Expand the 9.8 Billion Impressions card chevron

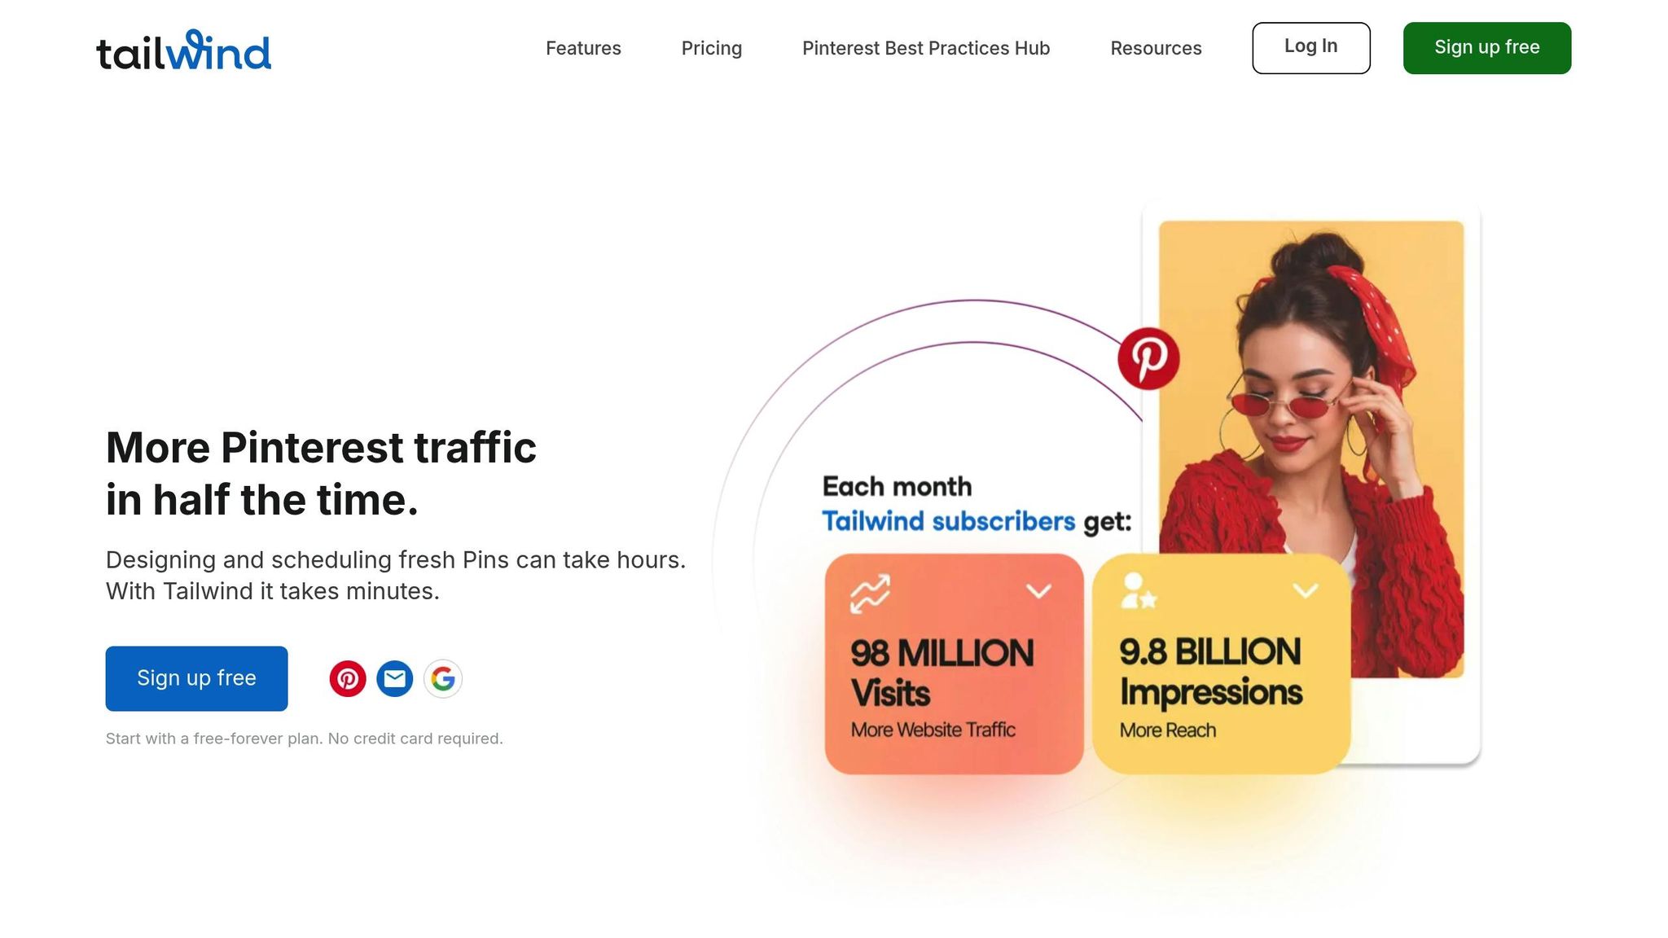tap(1306, 590)
